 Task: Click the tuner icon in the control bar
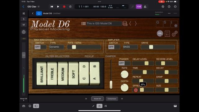pos(133,7)
